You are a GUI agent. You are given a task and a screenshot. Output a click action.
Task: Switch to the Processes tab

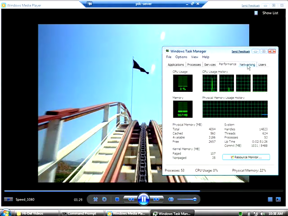tap(194, 64)
